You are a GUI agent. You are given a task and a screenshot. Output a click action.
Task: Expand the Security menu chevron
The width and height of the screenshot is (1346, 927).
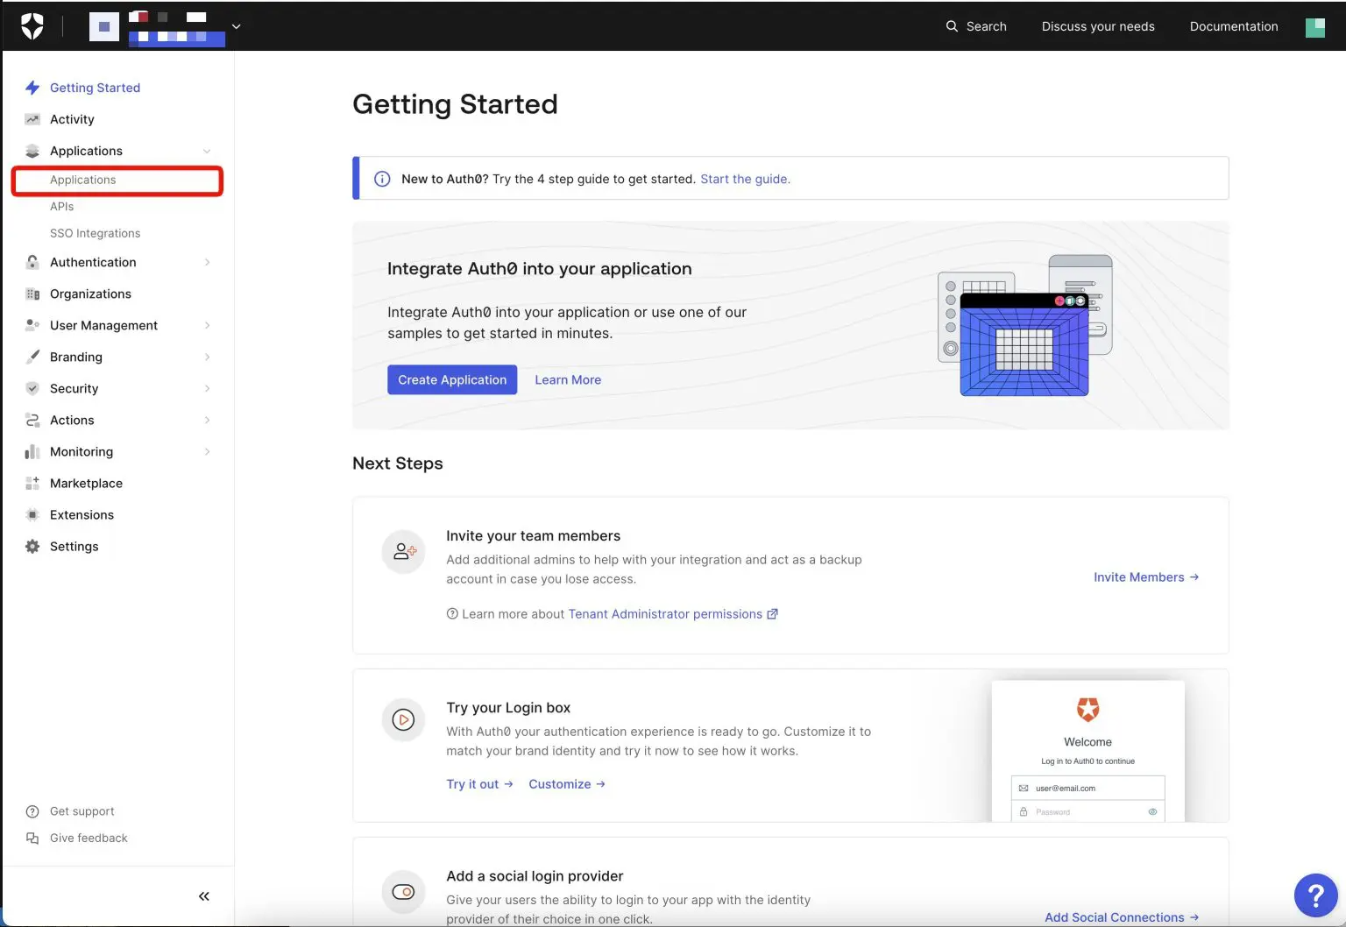[x=207, y=388]
